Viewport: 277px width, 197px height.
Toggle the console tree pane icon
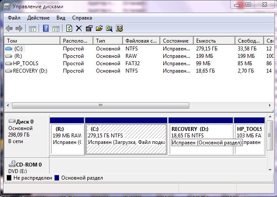pos(32,29)
